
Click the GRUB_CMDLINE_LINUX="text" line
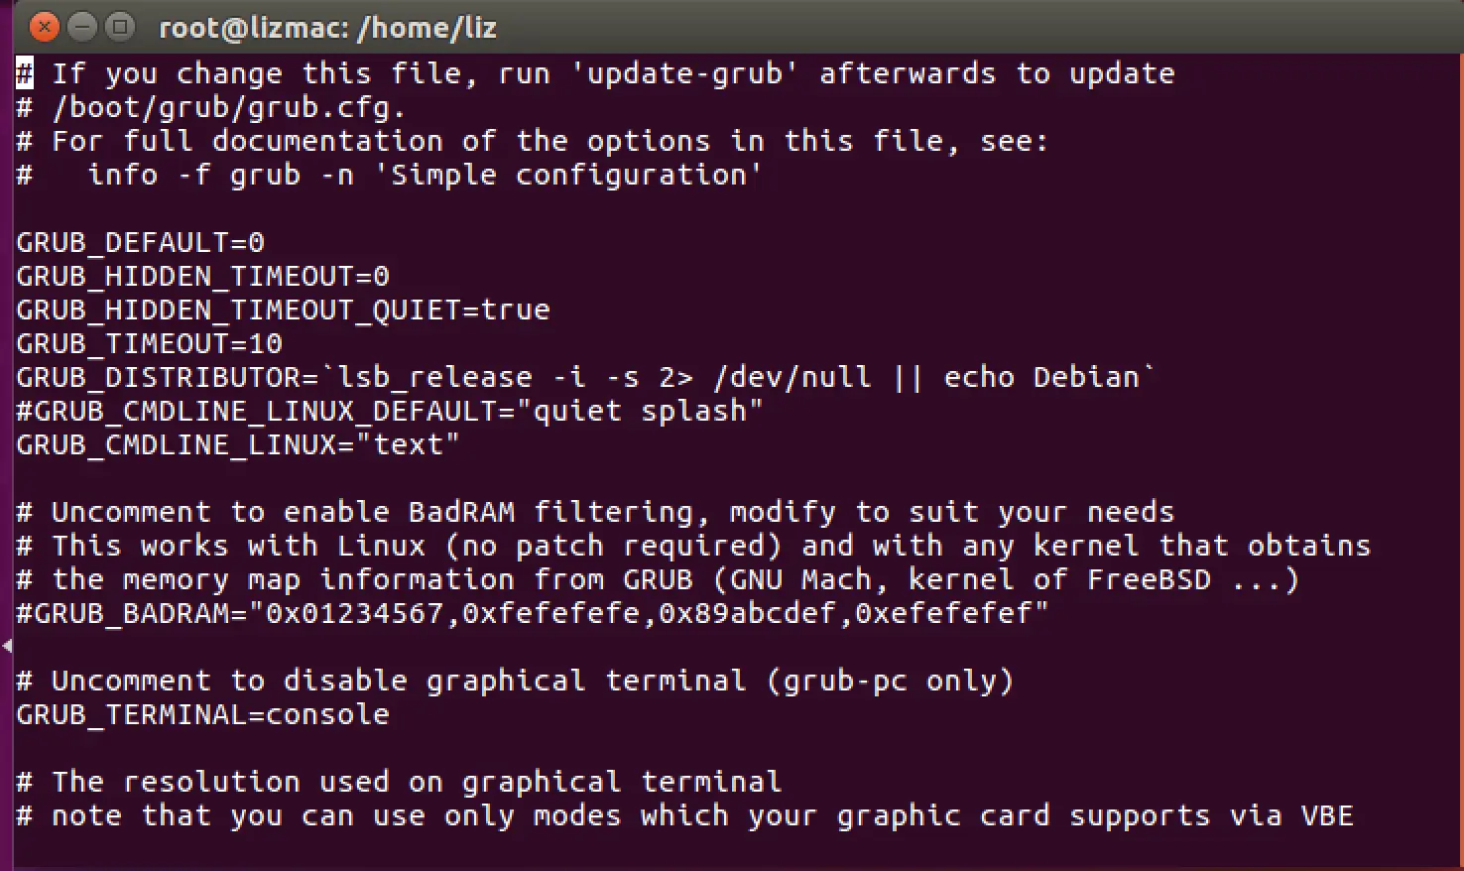point(238,444)
